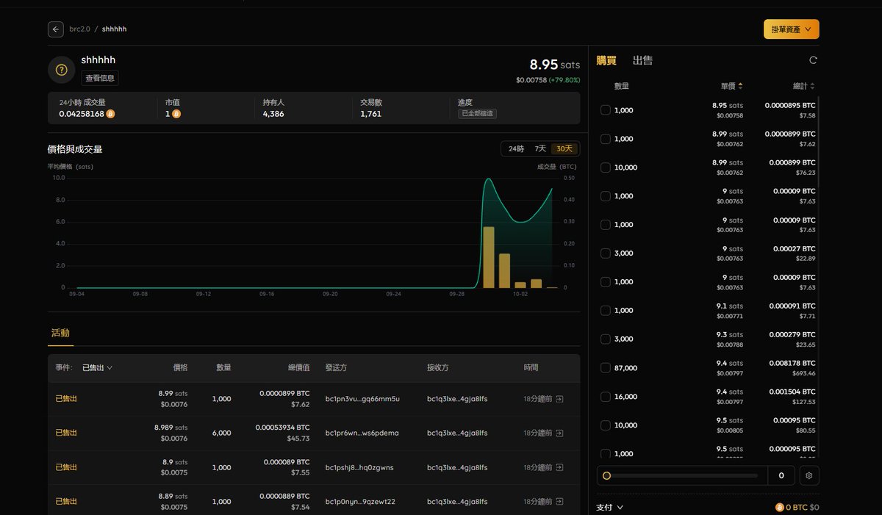Check the 3,000 listing at 9 sats
882x515 pixels.
click(x=606, y=253)
